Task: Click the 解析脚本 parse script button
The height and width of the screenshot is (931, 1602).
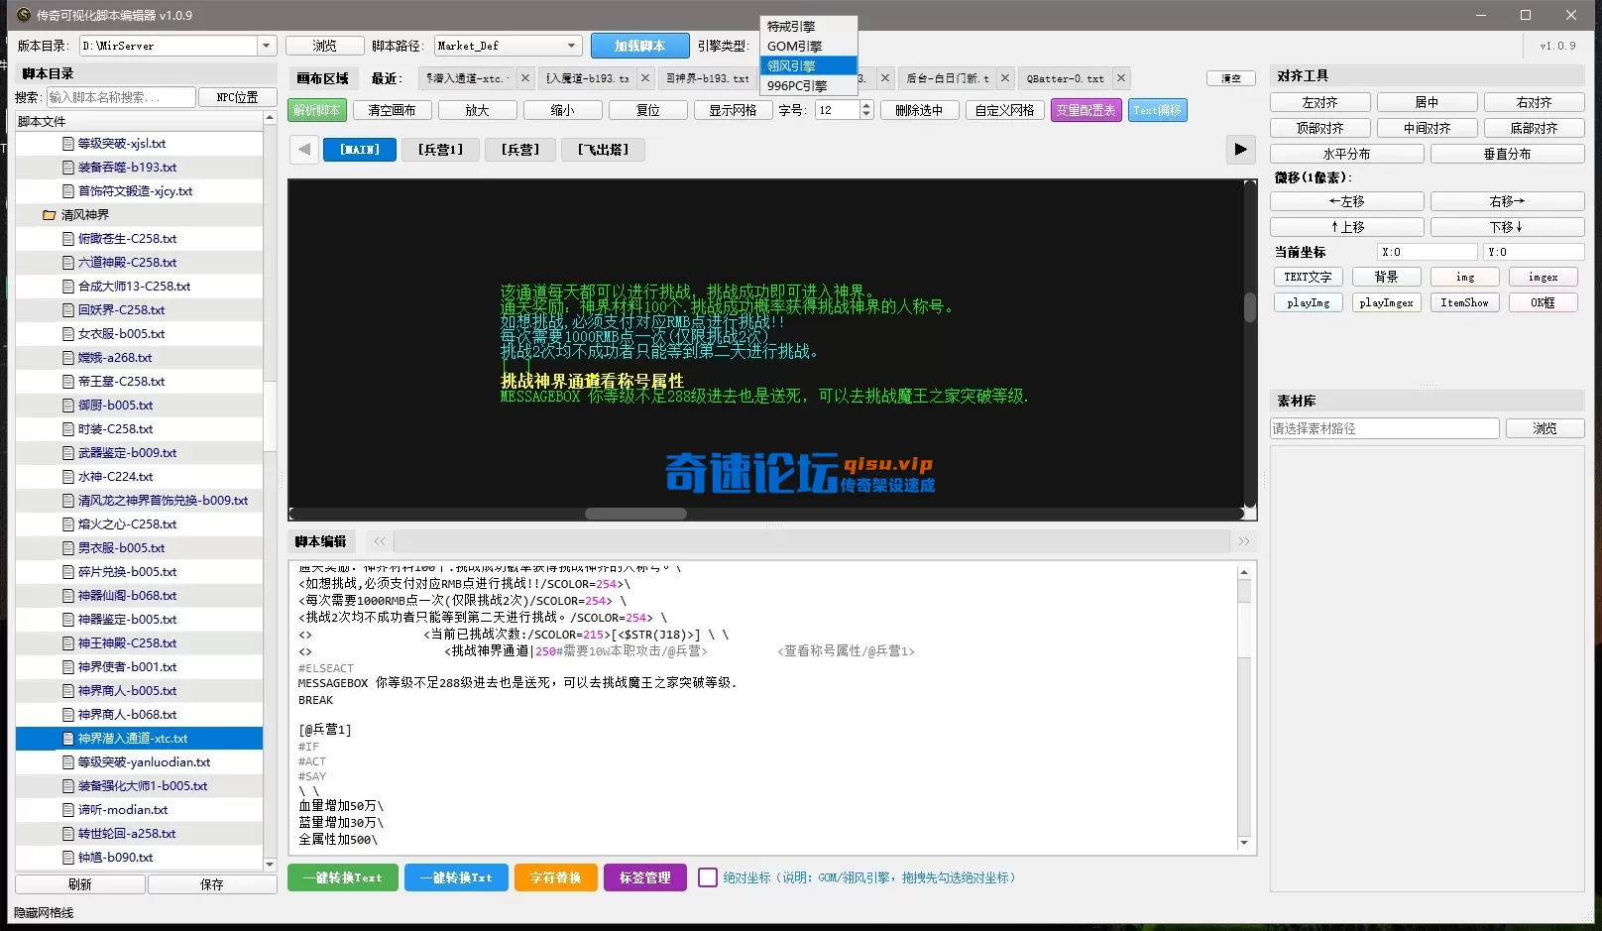Action: tap(317, 110)
